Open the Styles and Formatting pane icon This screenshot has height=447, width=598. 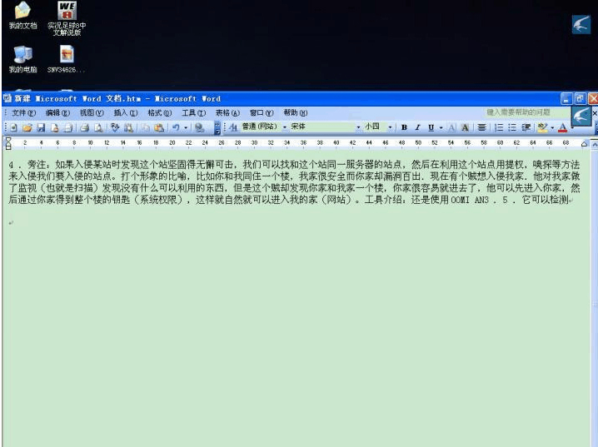pos(233,127)
